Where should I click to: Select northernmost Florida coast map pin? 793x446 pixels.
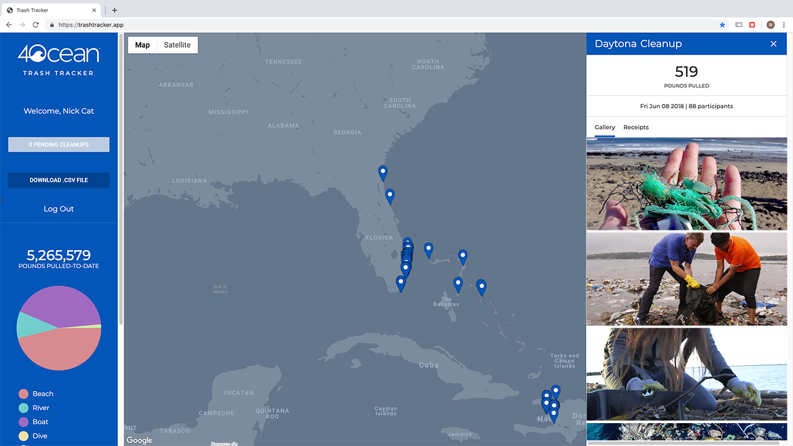pos(383,173)
